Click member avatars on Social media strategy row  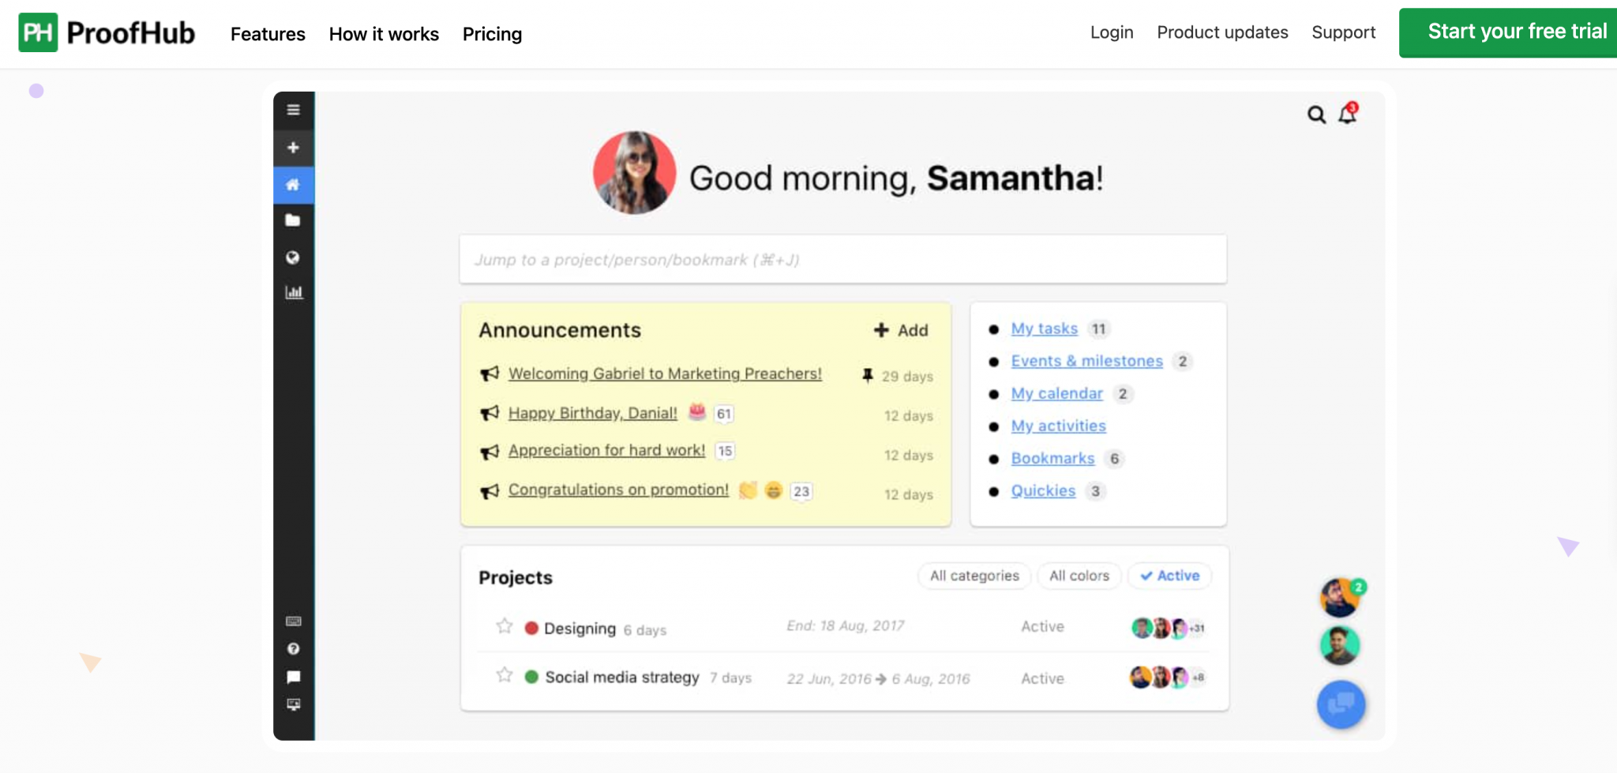tap(1168, 677)
